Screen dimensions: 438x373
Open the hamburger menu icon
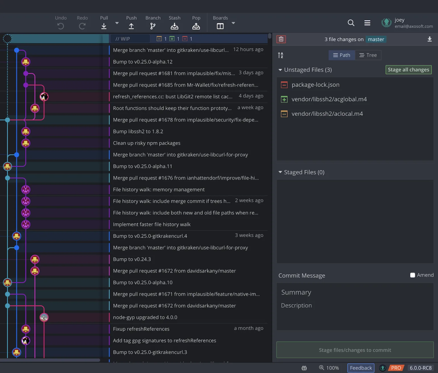click(x=367, y=23)
